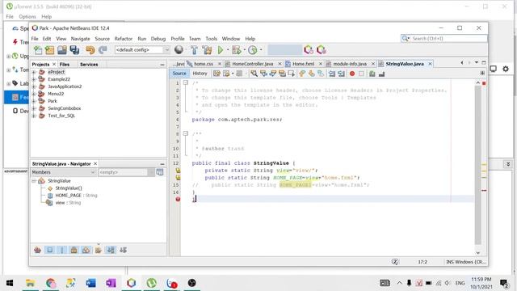The width and height of the screenshot is (517, 291).
Task: Close the Navigator panel tab
Action: 95,163
